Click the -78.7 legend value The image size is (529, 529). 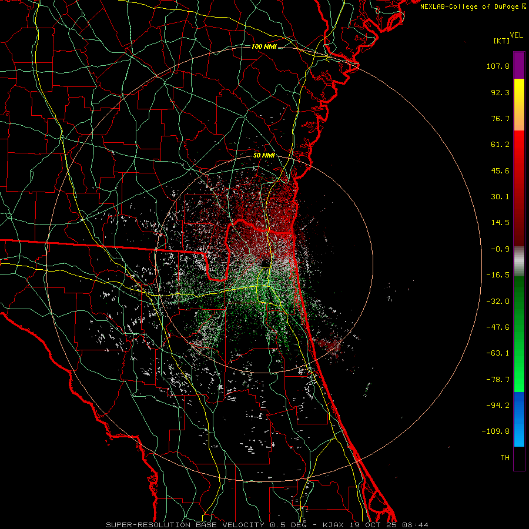pyautogui.click(x=498, y=380)
